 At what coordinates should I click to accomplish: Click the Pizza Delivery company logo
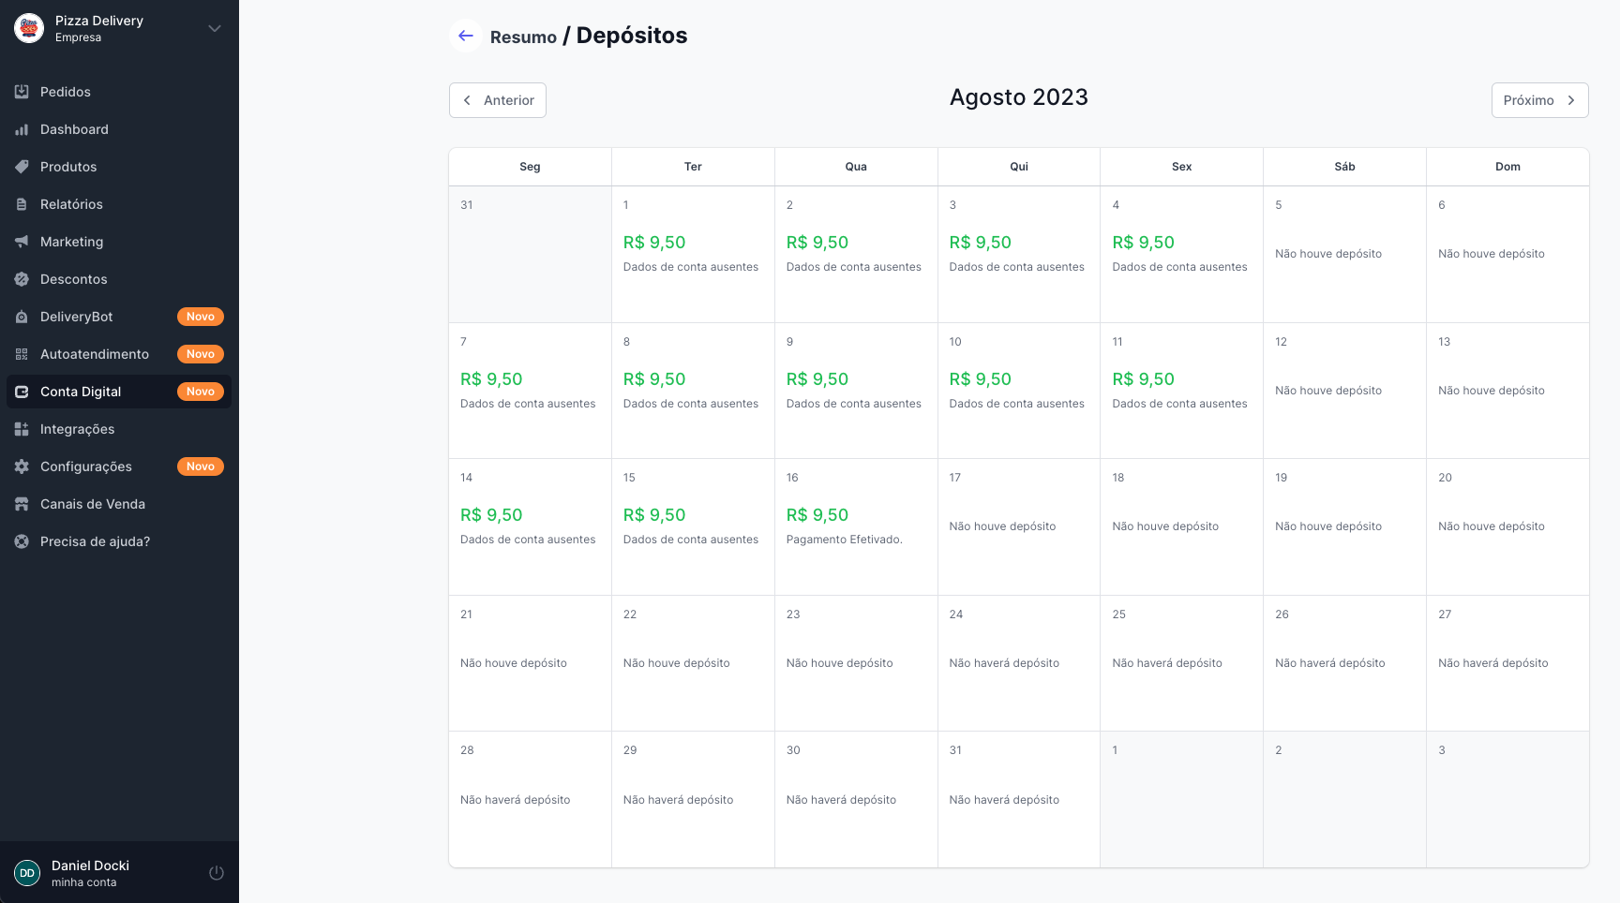[29, 28]
